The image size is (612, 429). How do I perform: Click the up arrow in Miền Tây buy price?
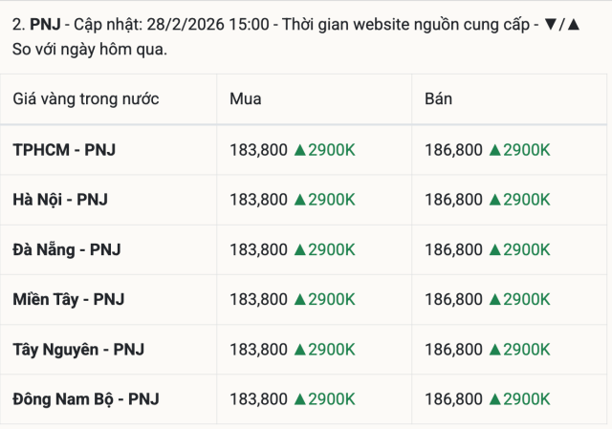[300, 299]
